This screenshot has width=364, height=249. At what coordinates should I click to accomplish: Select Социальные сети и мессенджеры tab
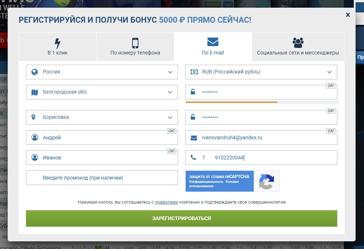(298, 47)
